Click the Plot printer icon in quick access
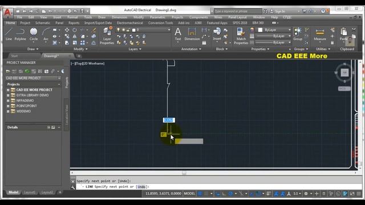 tap(70, 11)
